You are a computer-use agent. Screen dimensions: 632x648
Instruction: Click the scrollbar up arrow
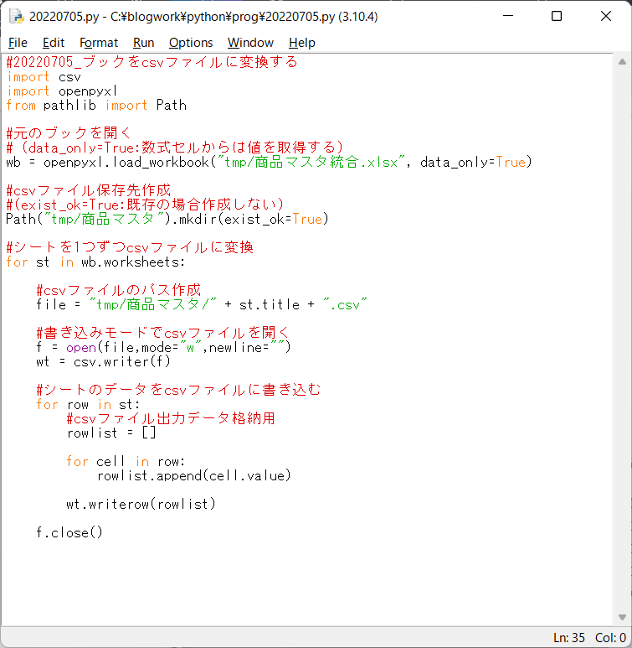[x=623, y=62]
